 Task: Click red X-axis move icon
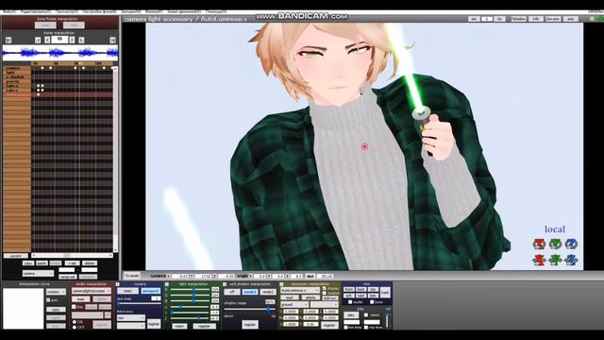pos(539,261)
